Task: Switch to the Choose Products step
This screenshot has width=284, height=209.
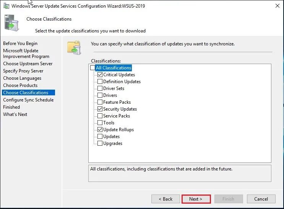Action: 20,85
